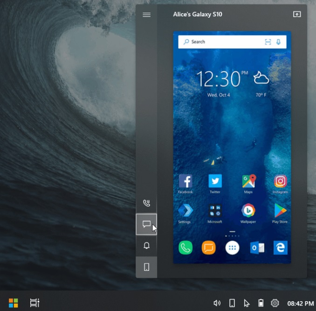Open the app drawer button

232,248
